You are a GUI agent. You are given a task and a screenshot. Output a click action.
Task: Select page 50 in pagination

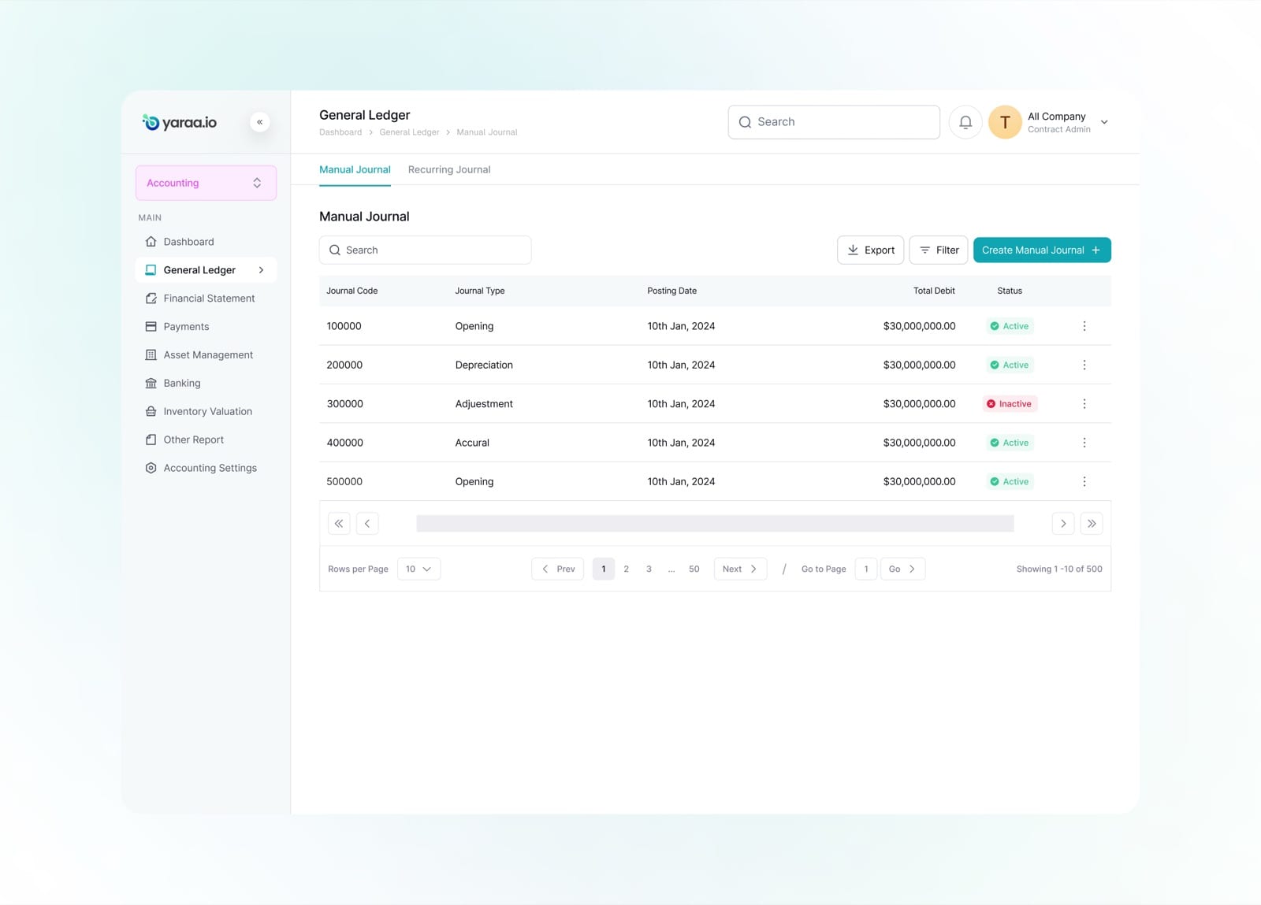click(694, 569)
